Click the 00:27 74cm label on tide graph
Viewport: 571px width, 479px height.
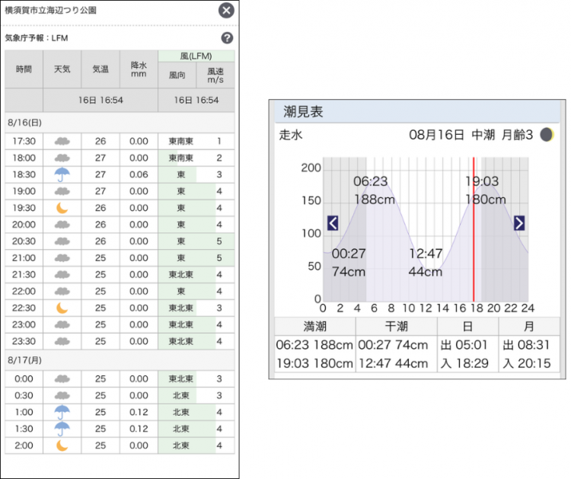(x=349, y=262)
